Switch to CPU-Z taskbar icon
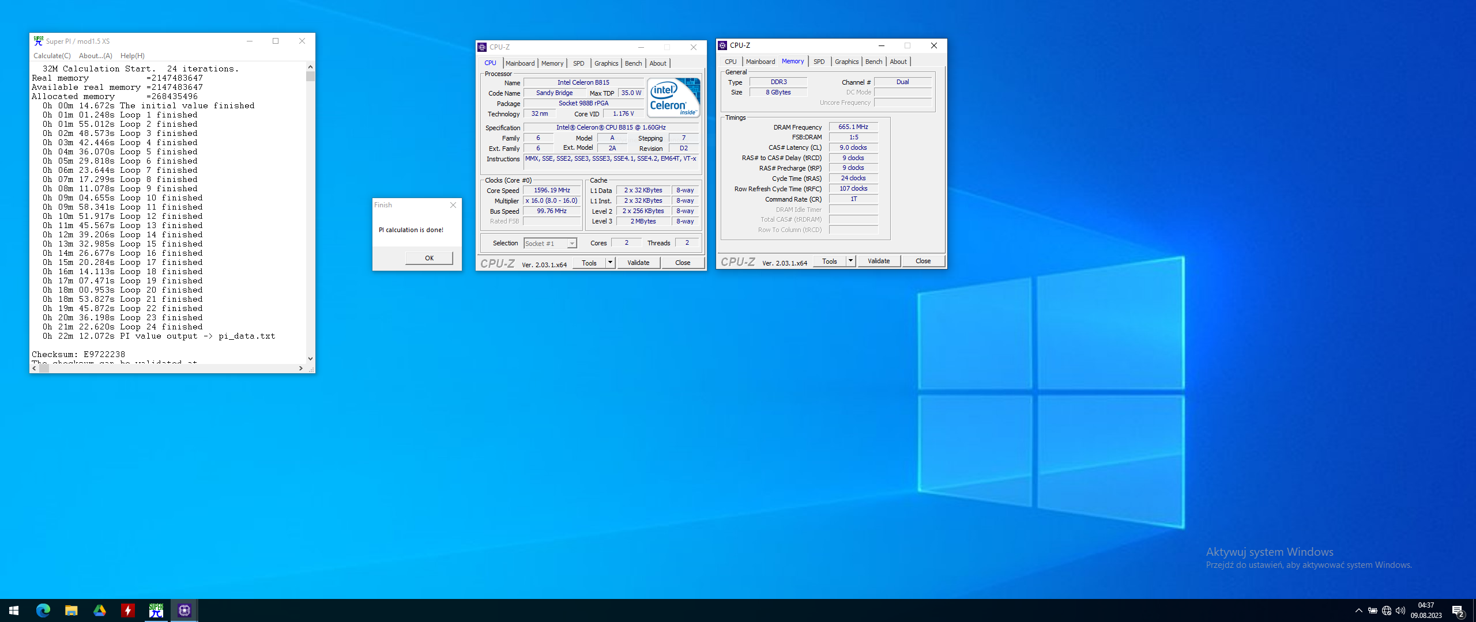The image size is (1476, 622). pyautogui.click(x=184, y=610)
